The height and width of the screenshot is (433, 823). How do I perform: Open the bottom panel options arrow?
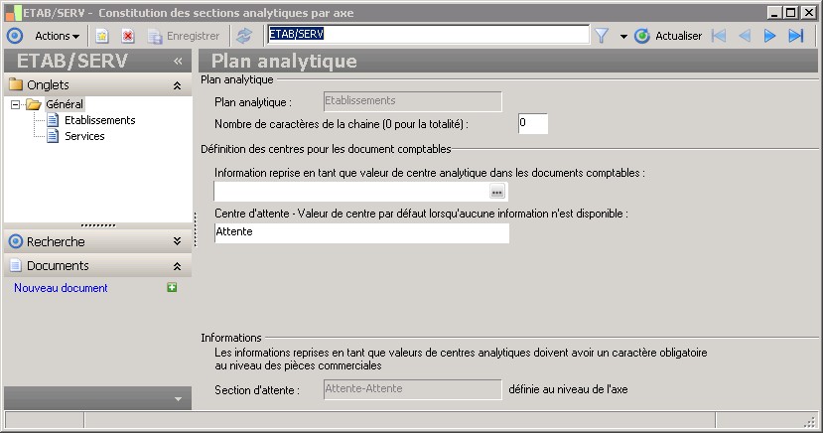tap(178, 399)
